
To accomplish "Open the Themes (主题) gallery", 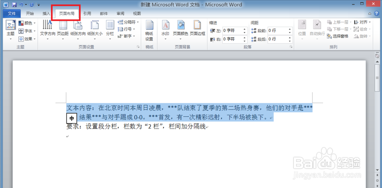I will pyautogui.click(x=10, y=30).
